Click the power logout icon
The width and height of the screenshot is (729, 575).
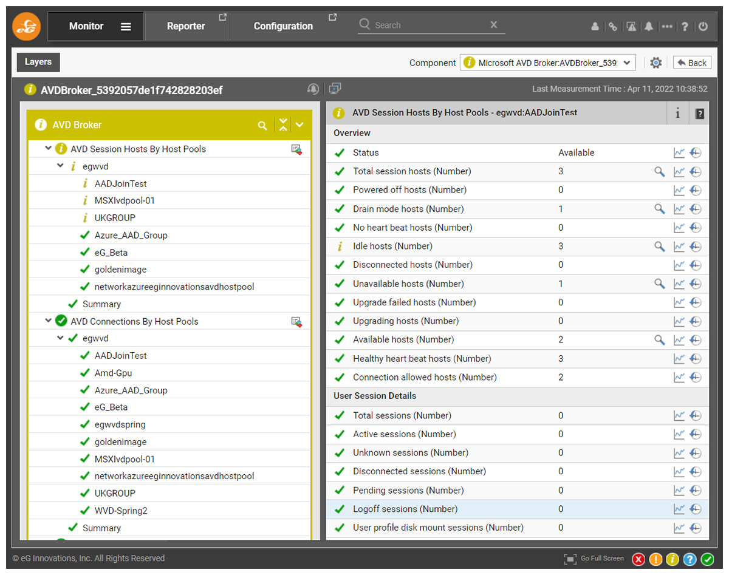pos(703,27)
